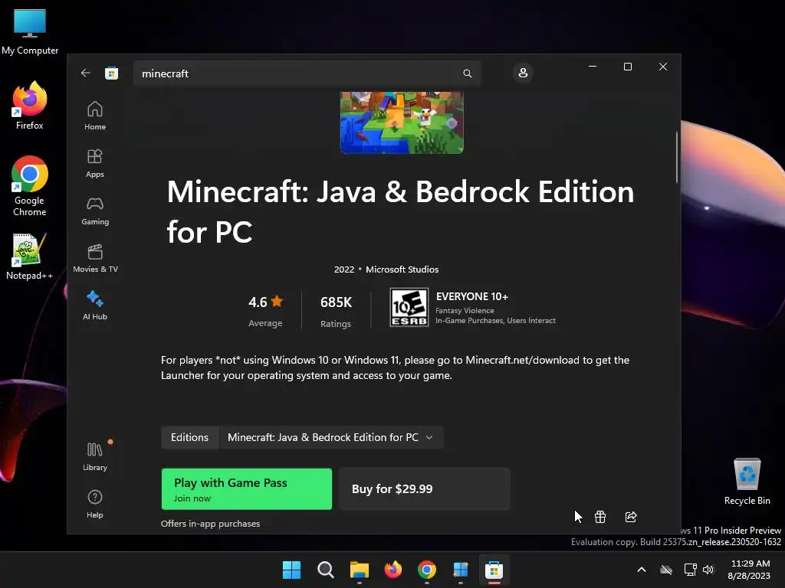Click the search magnifier icon in Store
Viewport: 785px width, 588px height.
point(467,73)
